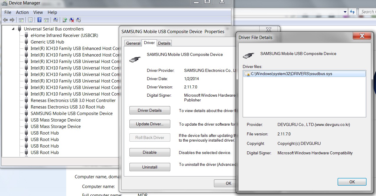Open the View menu
The height and width of the screenshot is (196, 376).
[x=38, y=12]
